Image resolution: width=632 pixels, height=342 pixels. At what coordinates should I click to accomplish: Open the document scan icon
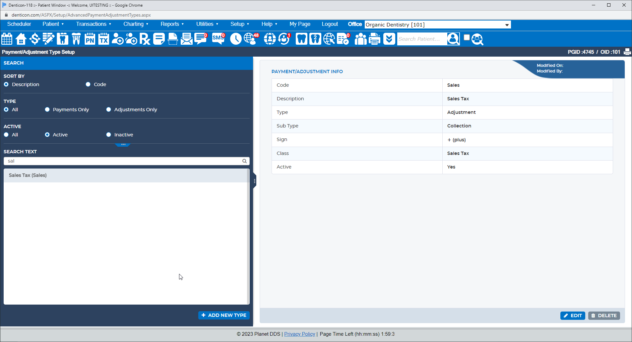(173, 39)
